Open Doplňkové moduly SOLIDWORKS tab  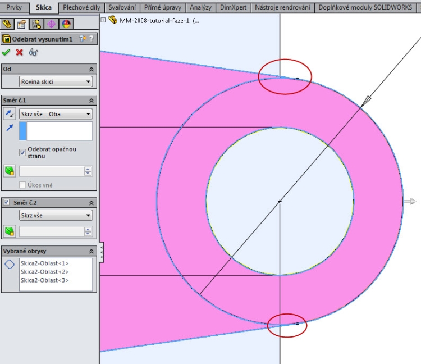[365, 7]
